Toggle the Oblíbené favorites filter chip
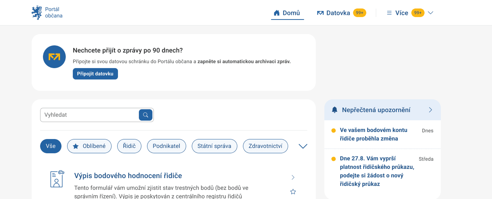The height and width of the screenshot is (199, 492). pyautogui.click(x=89, y=146)
